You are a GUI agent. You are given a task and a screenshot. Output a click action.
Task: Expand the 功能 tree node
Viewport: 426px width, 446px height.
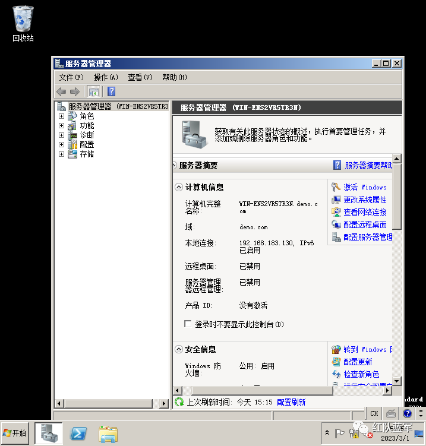pos(61,125)
